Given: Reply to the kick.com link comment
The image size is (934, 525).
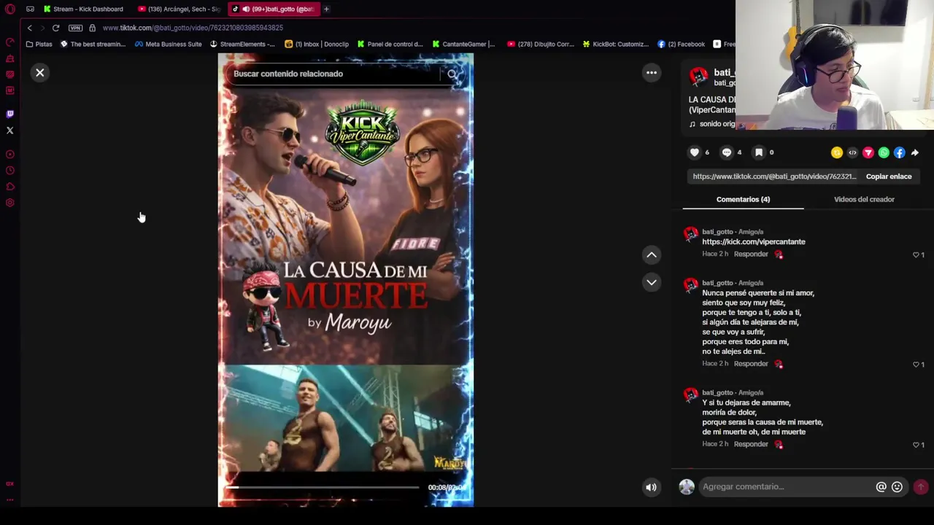Looking at the screenshot, I should pos(751,254).
